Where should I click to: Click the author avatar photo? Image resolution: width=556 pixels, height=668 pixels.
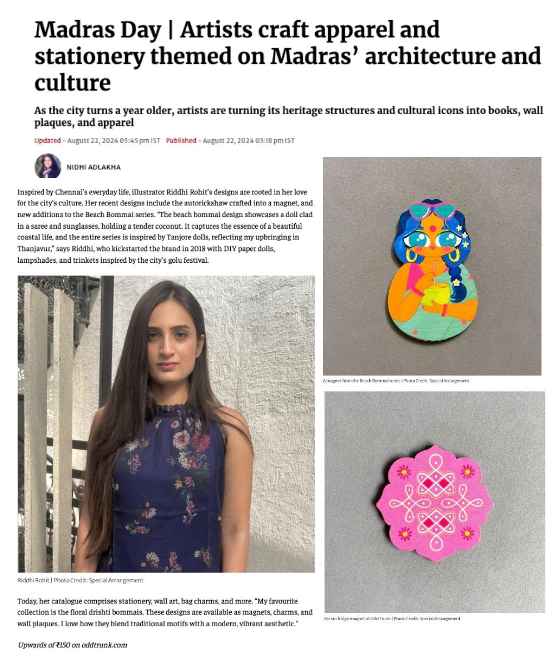click(x=48, y=166)
